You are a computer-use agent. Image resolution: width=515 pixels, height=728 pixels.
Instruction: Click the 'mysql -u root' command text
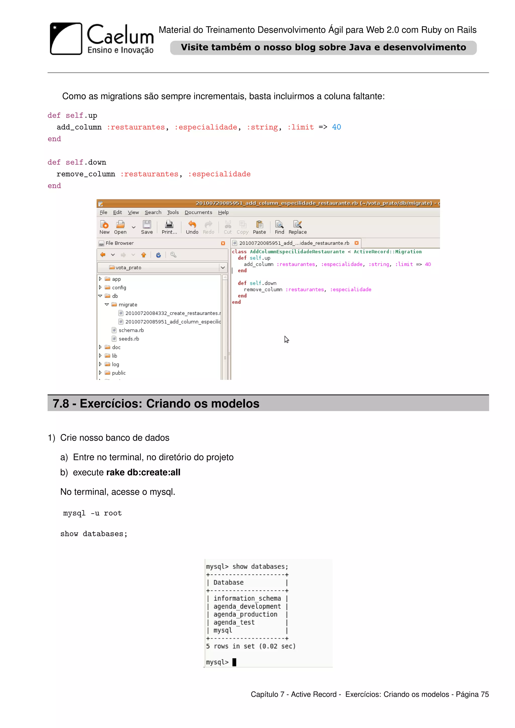[92, 513]
